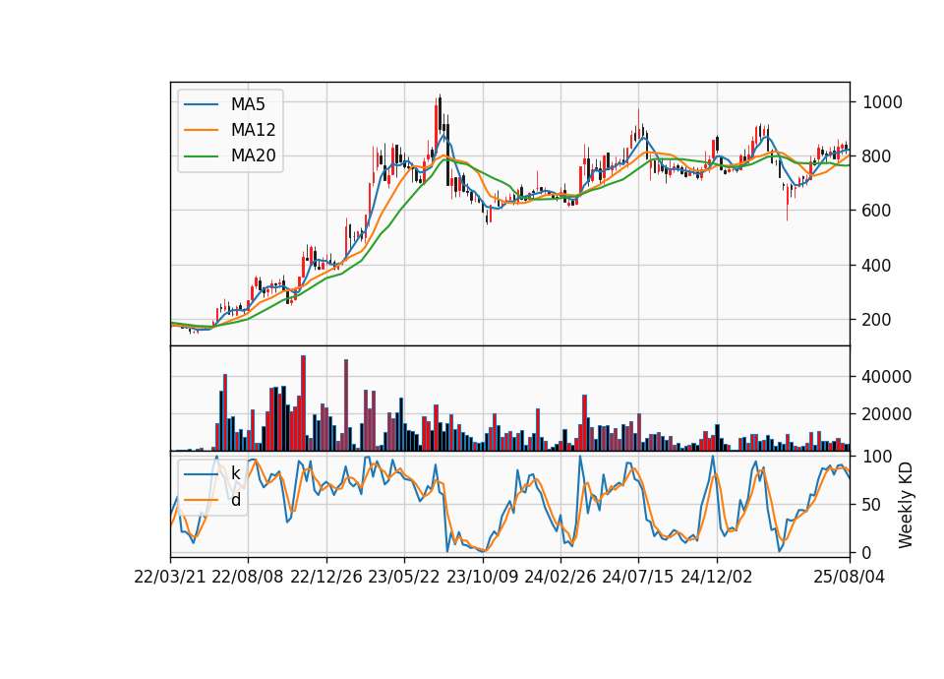Click the 1000 price axis label
The width and height of the screenshot is (944, 679).
point(882,102)
